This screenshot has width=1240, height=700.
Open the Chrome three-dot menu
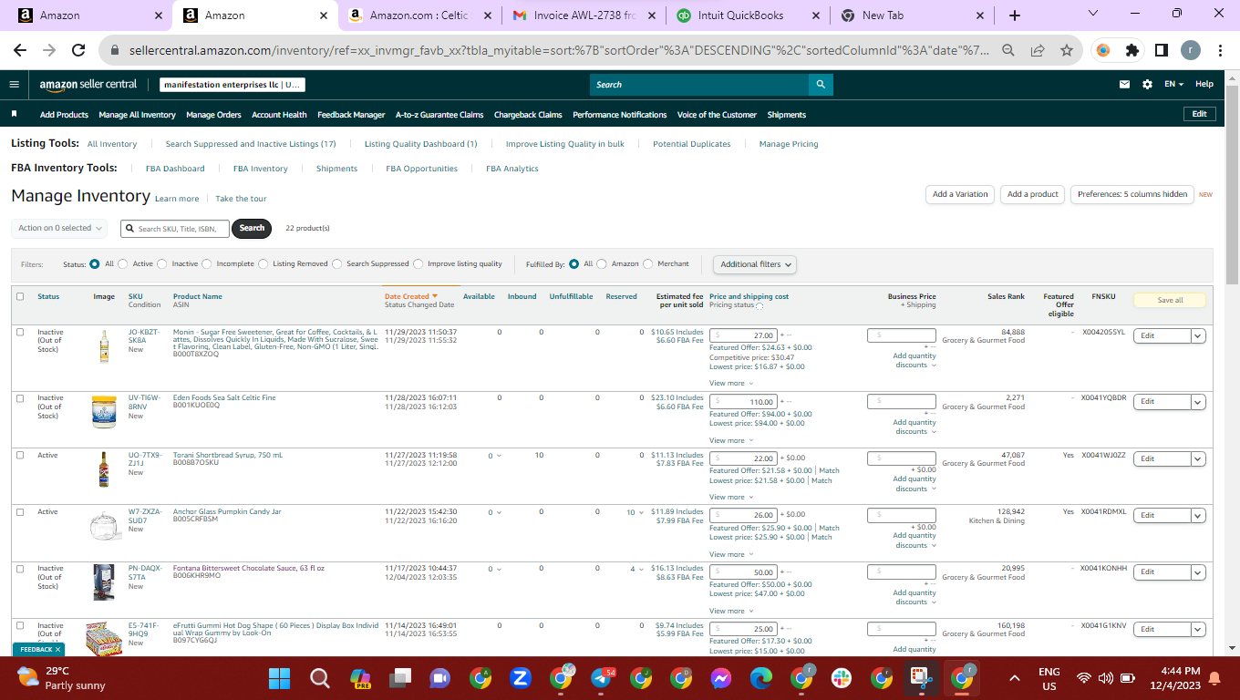click(x=1220, y=51)
